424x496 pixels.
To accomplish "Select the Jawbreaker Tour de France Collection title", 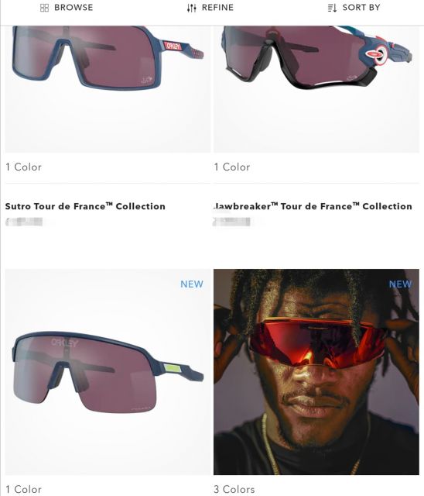I will click(313, 206).
